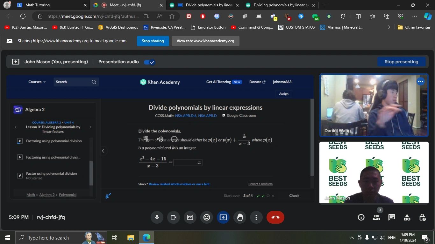The image size is (435, 244).
Task: Disable the Presentation audio toggle
Action: click(x=149, y=62)
